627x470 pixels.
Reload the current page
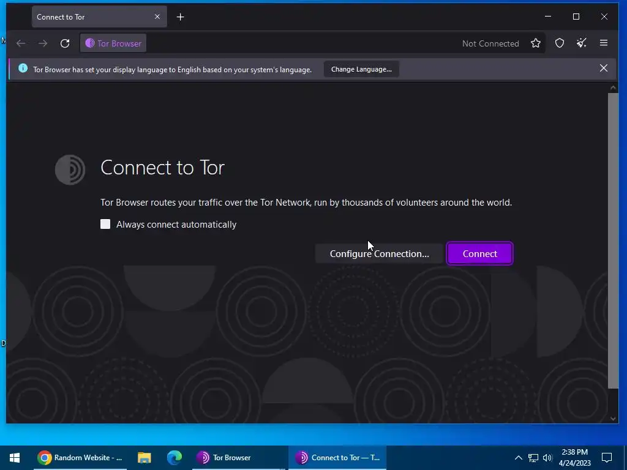[65, 43]
